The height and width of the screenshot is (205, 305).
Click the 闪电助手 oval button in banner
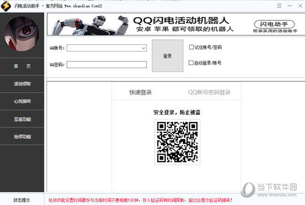pyautogui.click(x=274, y=24)
